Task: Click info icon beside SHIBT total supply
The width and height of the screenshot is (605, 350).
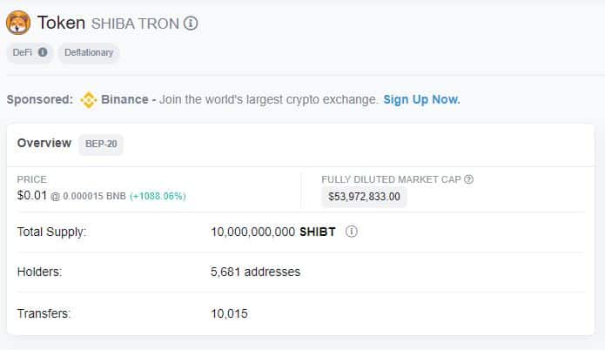Action: pyautogui.click(x=351, y=232)
